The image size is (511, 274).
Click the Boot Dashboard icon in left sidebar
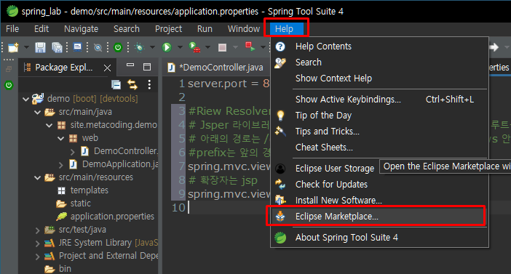coord(9,85)
